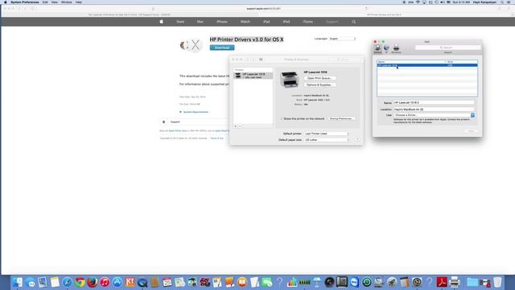
Task: Click the Search field in Add window
Action: click(x=448, y=48)
